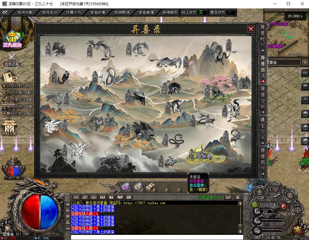Collapse the minimap with top arrow
The image size is (309, 240).
[x=286, y=10]
